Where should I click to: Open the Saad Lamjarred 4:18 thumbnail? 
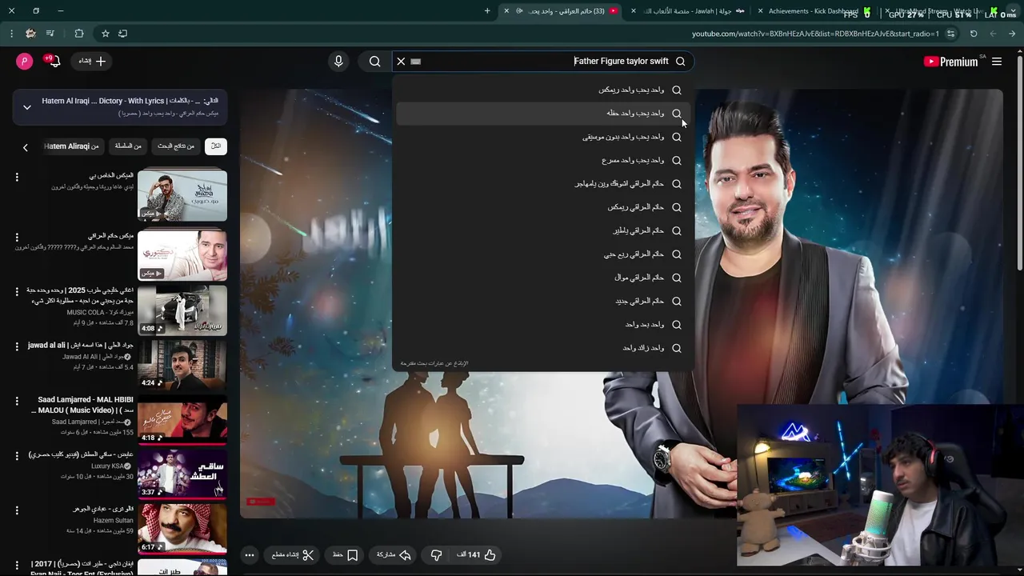182,419
